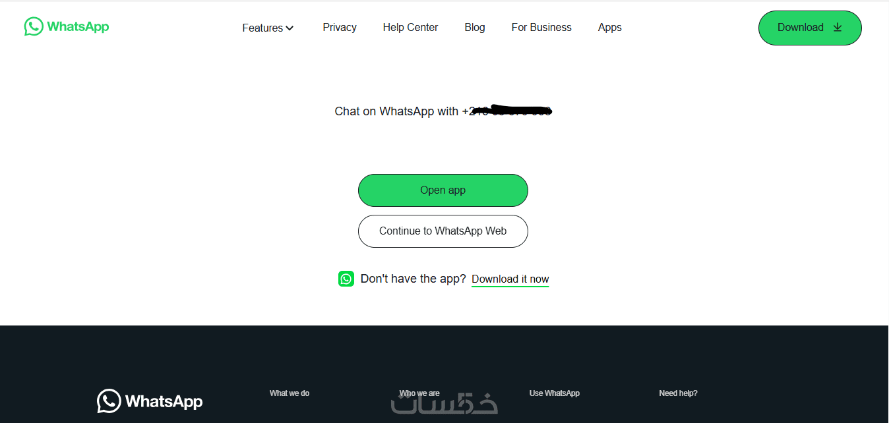Click the Open app button
This screenshot has width=889, height=423.
pyautogui.click(x=443, y=190)
